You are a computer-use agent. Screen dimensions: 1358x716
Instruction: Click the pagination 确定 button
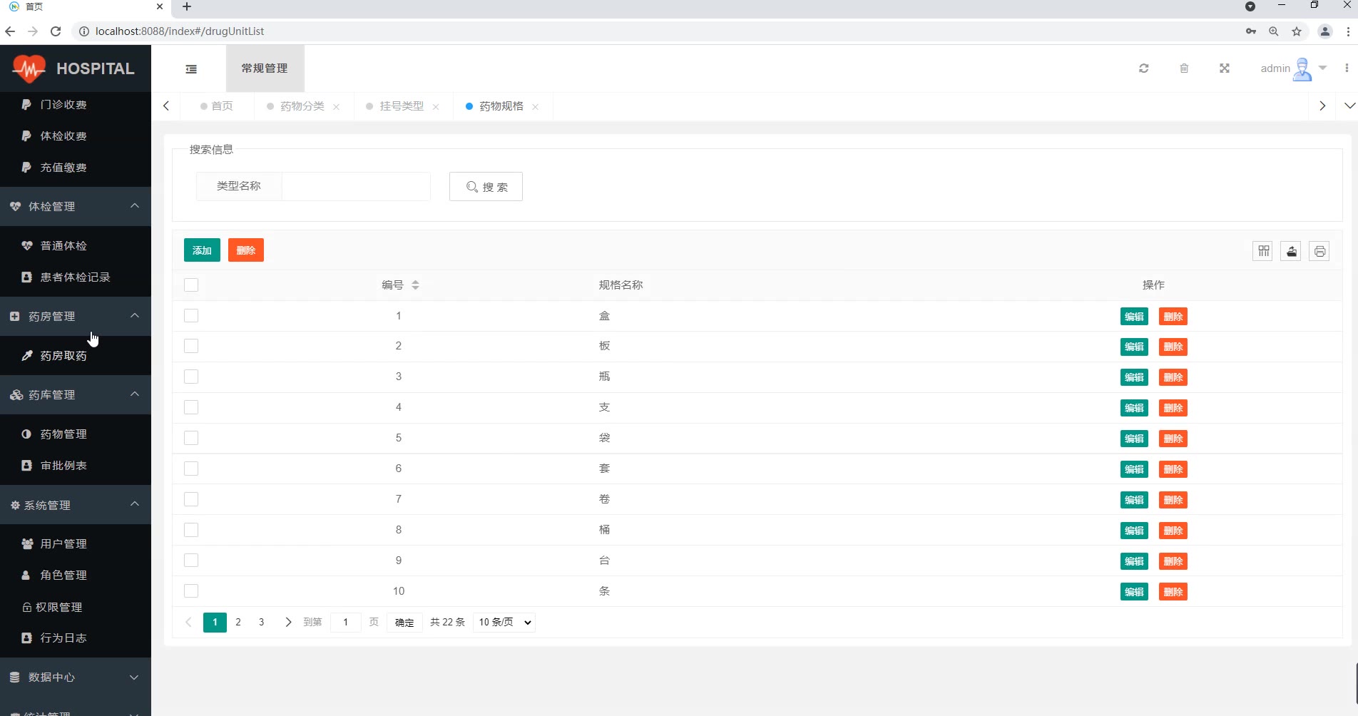(x=404, y=623)
